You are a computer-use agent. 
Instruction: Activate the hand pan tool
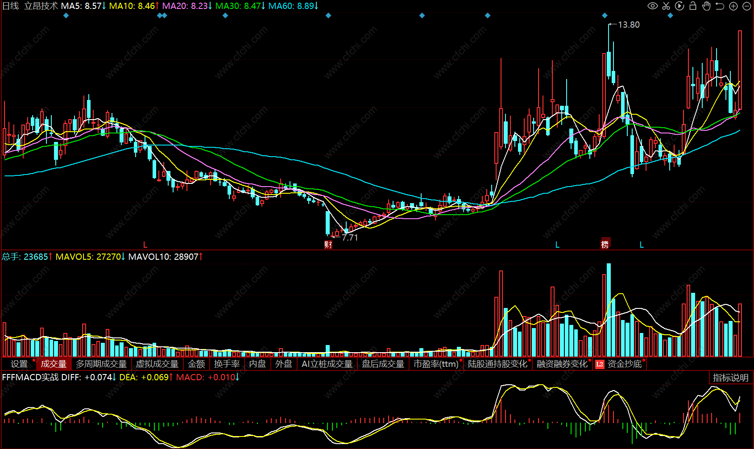coord(706,6)
